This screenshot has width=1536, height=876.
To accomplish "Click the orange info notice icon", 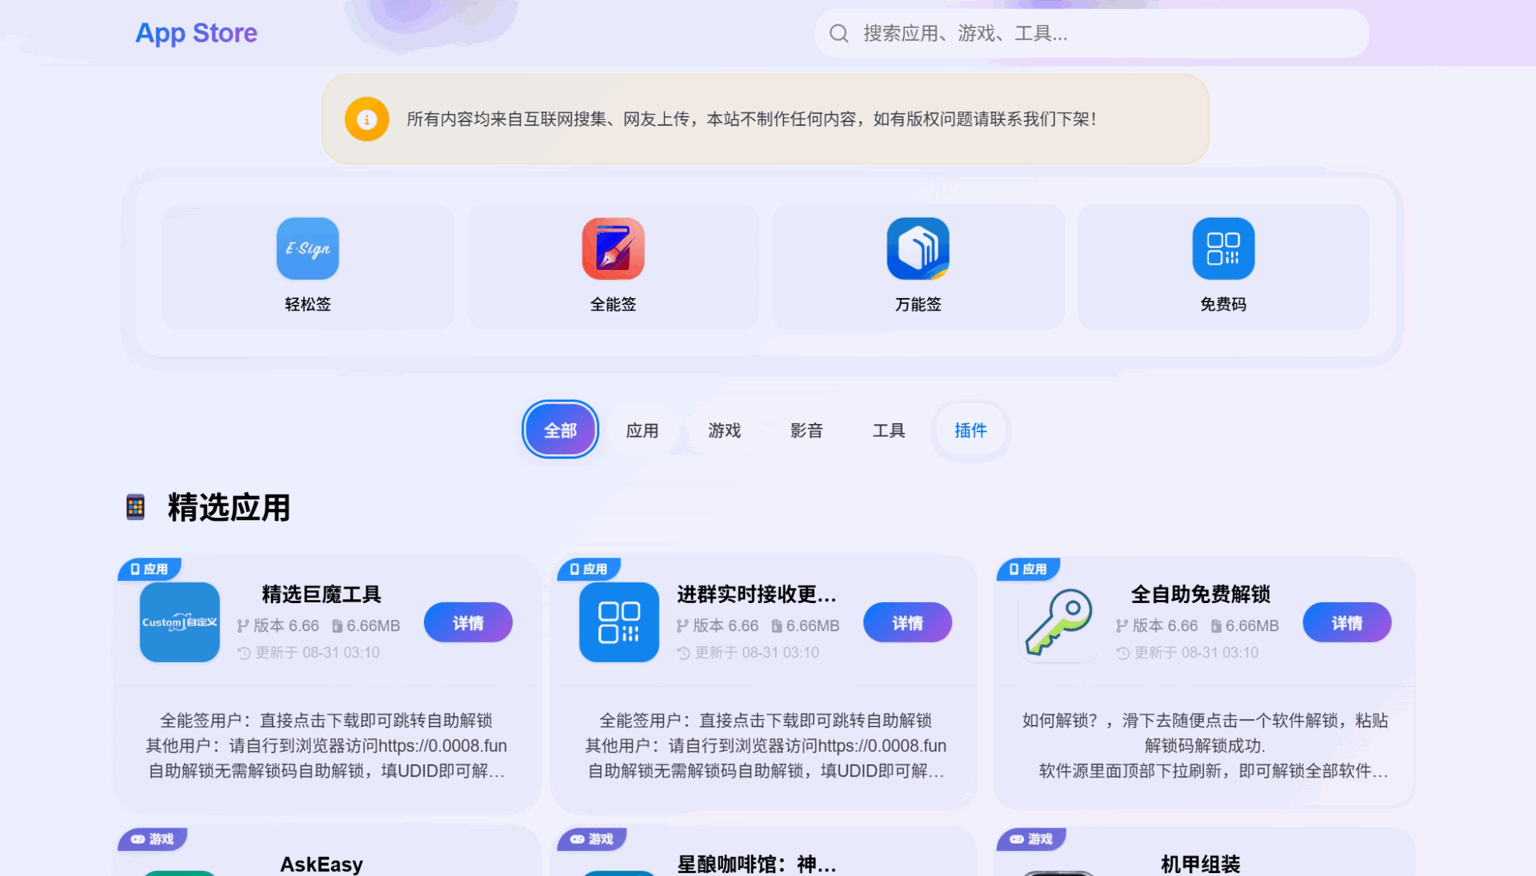I will (367, 119).
